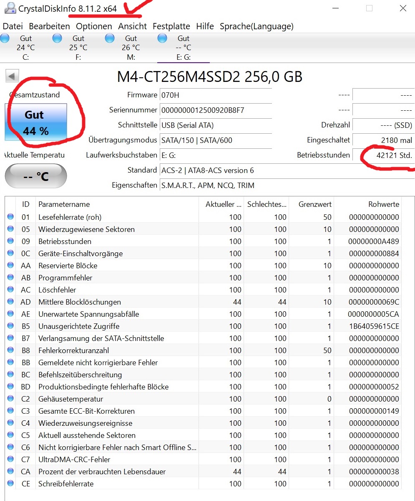Click raw value 00000000A489
The image size is (415, 501).
tap(374, 241)
